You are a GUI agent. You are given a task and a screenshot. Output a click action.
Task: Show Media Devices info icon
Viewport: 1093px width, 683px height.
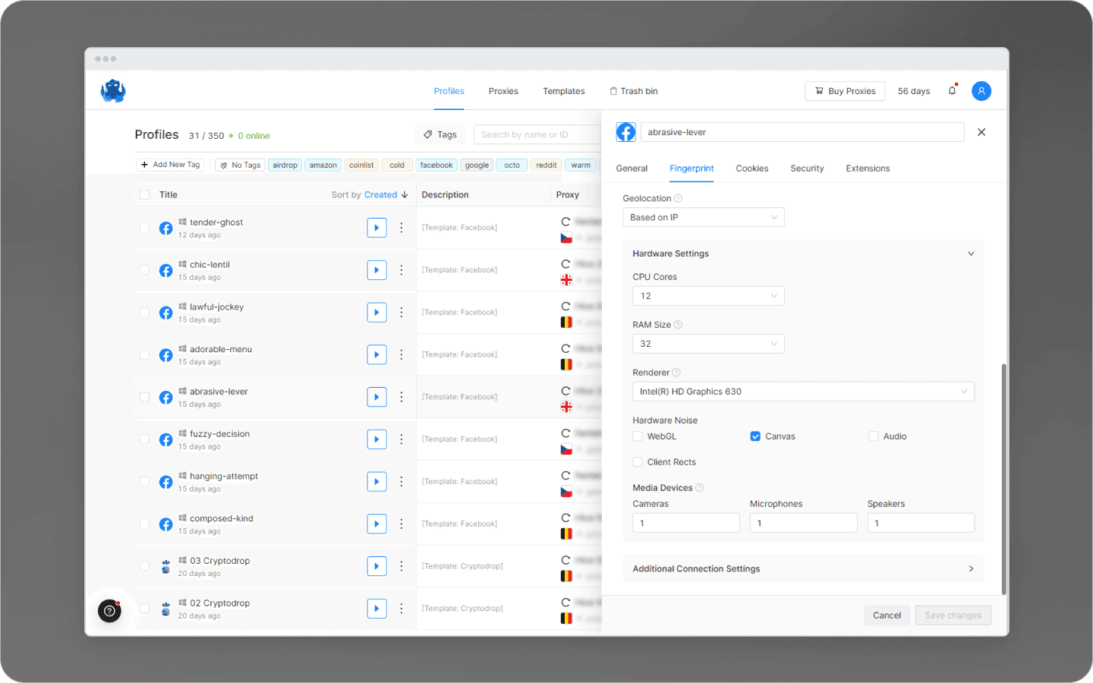tap(700, 488)
